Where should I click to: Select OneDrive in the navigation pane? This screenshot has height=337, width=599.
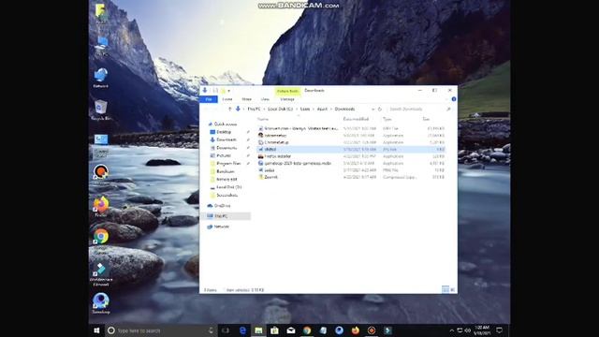coord(219,206)
